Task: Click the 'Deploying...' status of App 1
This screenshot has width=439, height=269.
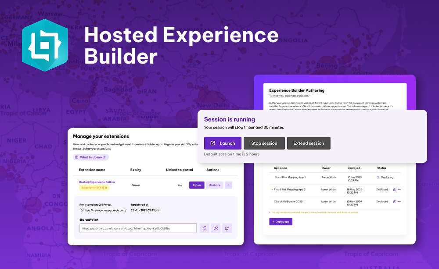Action: coord(388,177)
